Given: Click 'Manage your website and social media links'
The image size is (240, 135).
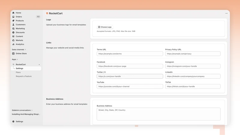Looking at the screenshot, I should (x=65, y=48).
